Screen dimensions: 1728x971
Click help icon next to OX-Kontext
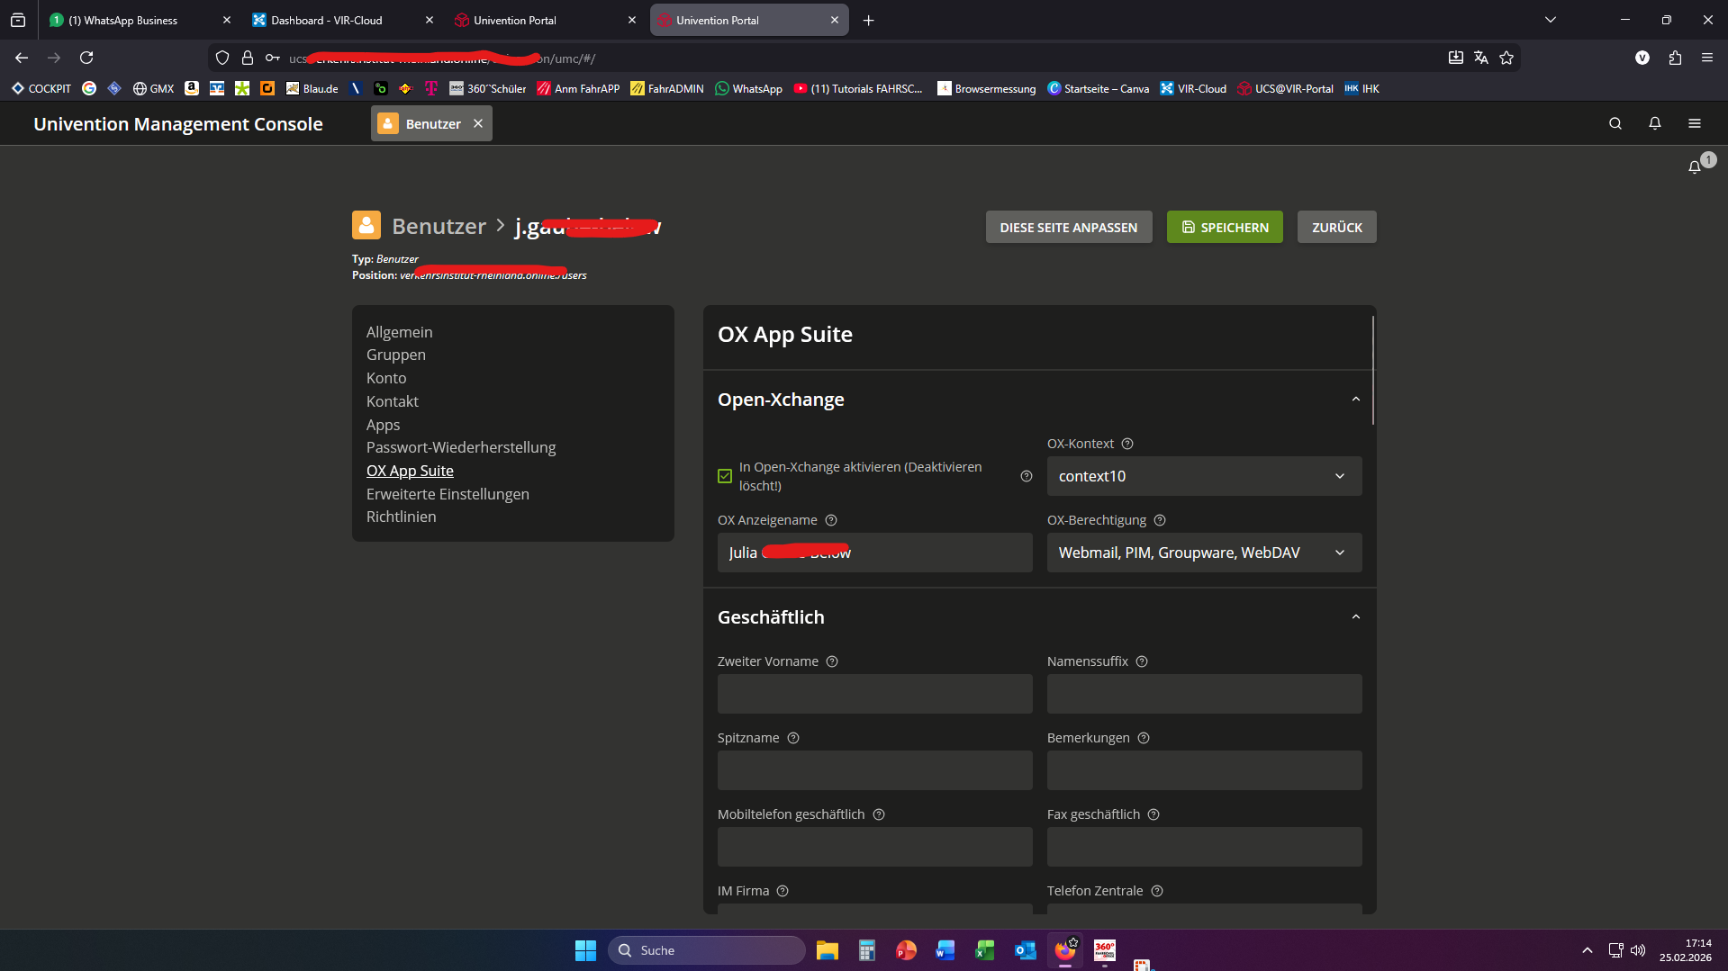[x=1127, y=444]
